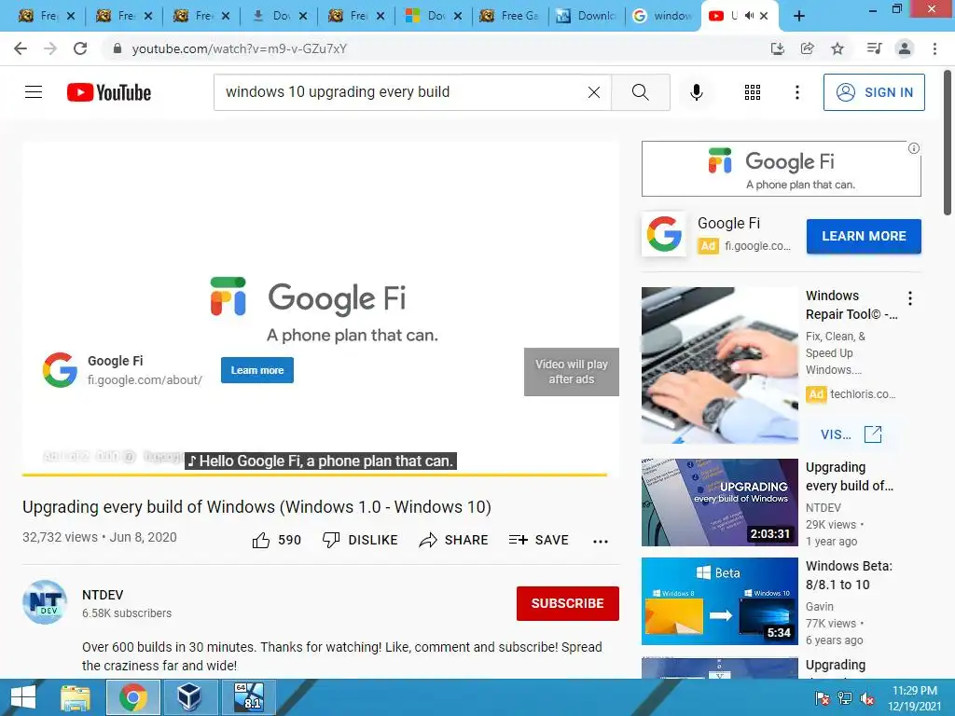This screenshot has height=716, width=955.
Task: Open options menu for Windows Repair Tool ad
Action: [x=910, y=298]
